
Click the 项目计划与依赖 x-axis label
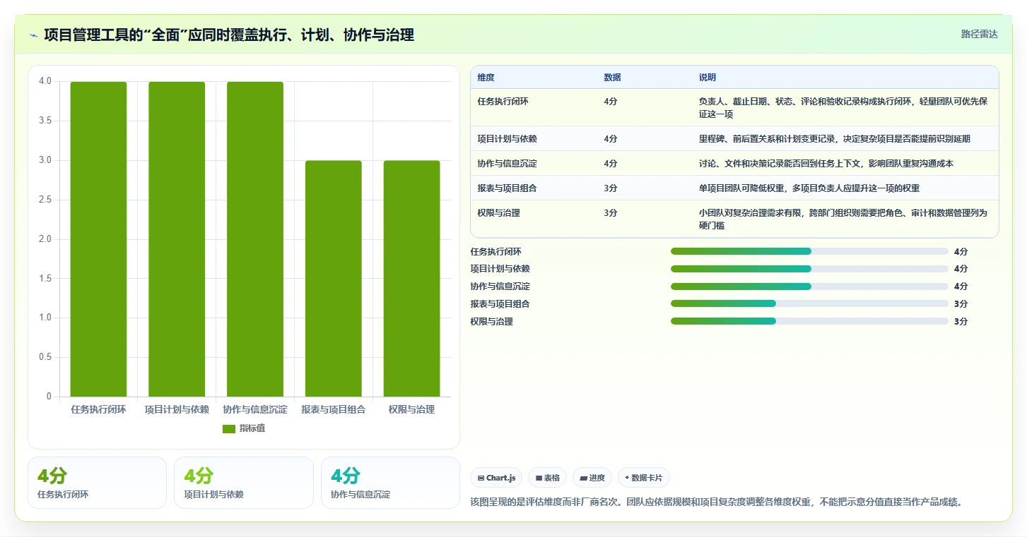177,409
